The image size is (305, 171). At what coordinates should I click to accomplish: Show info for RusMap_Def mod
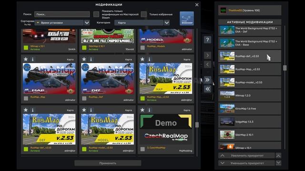click(x=91, y=59)
